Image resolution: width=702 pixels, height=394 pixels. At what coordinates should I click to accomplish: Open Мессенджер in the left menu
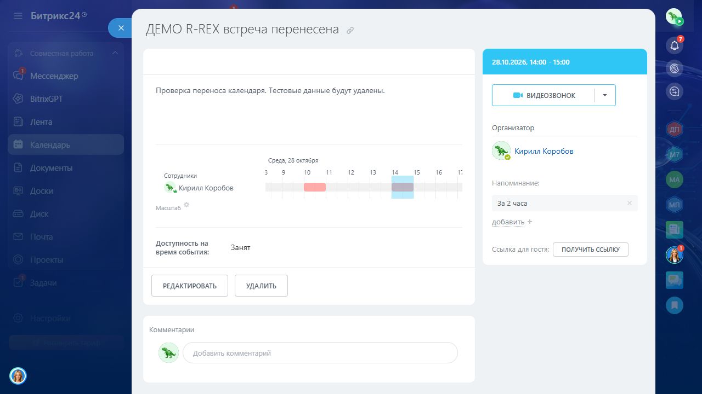click(66, 76)
